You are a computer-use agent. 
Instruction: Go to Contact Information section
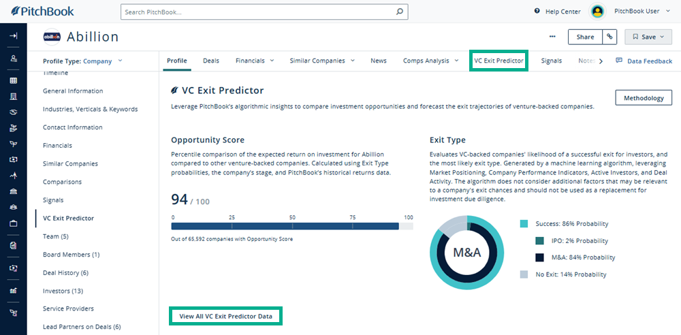(73, 127)
